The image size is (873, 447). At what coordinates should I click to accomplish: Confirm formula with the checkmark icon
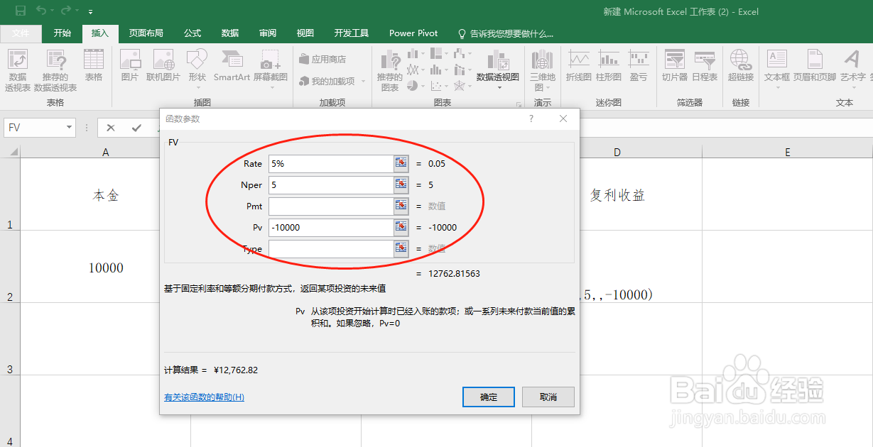click(x=136, y=128)
